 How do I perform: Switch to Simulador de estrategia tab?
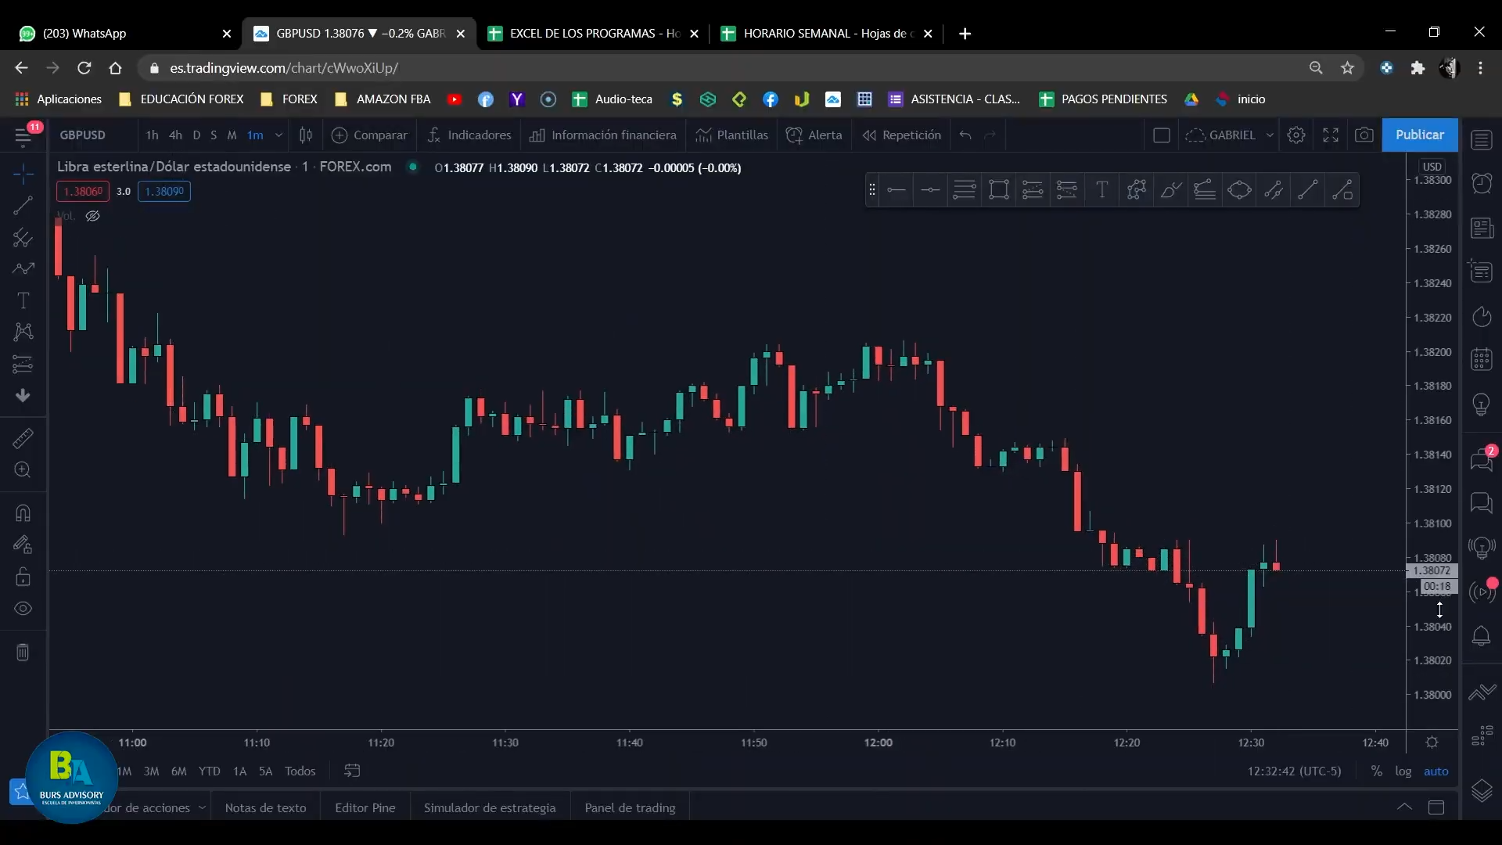click(x=490, y=807)
